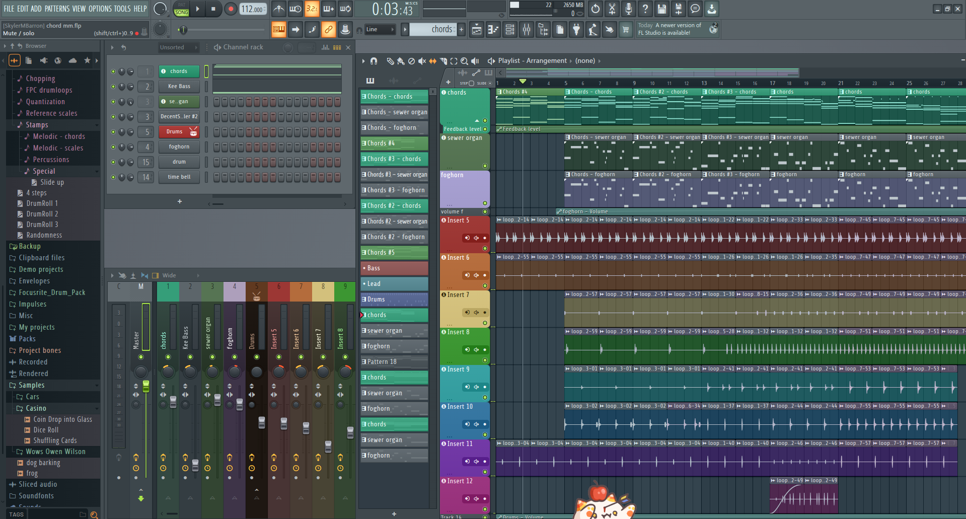Open pattern selector arrow beside chords

pyautogui.click(x=405, y=30)
